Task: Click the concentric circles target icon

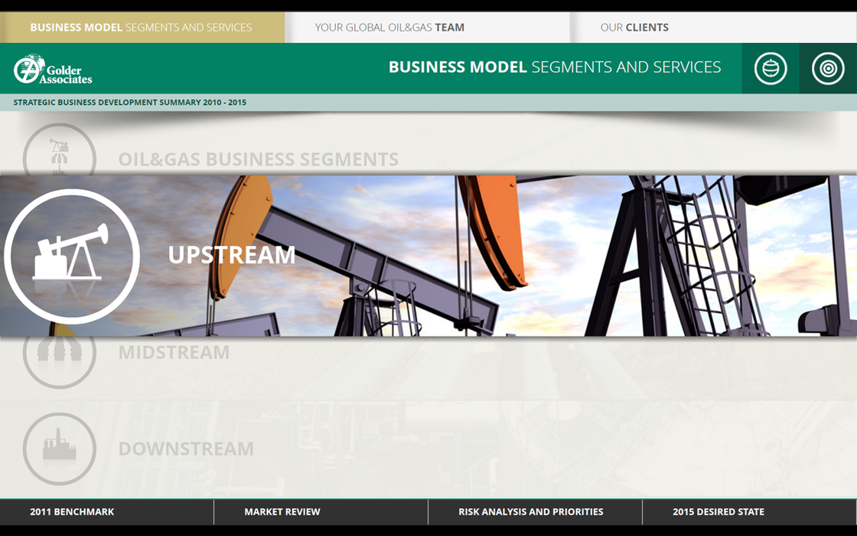Action: [x=828, y=69]
